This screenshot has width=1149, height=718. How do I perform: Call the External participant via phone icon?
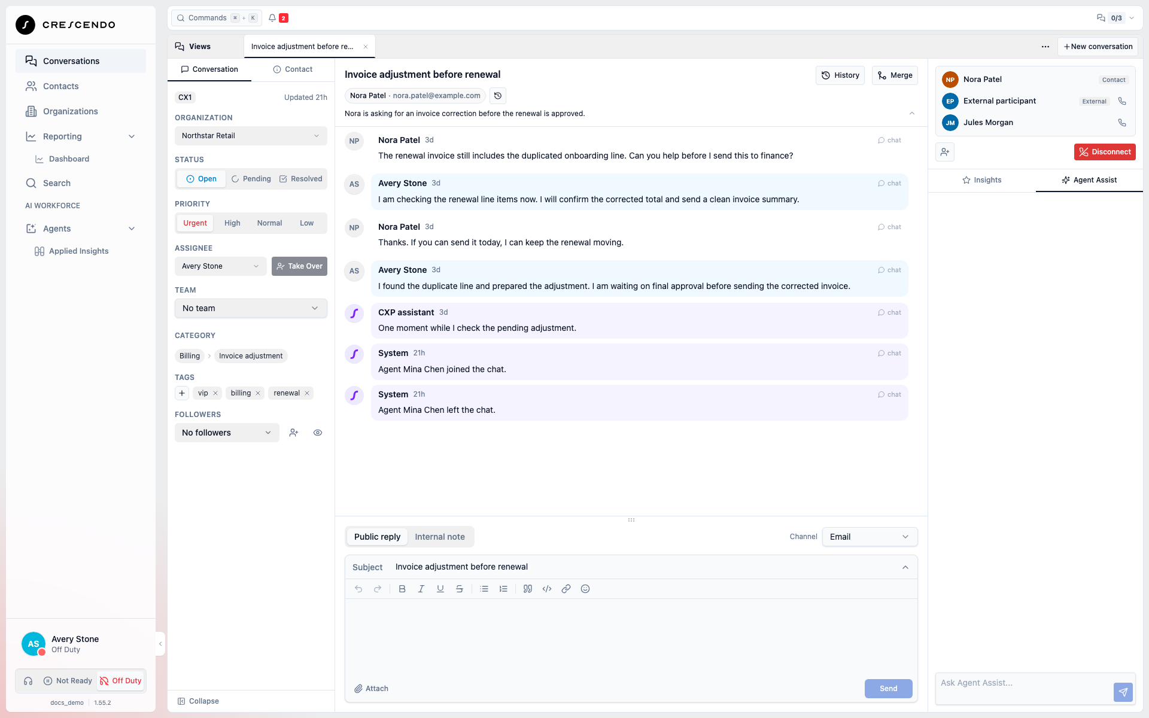tap(1122, 101)
